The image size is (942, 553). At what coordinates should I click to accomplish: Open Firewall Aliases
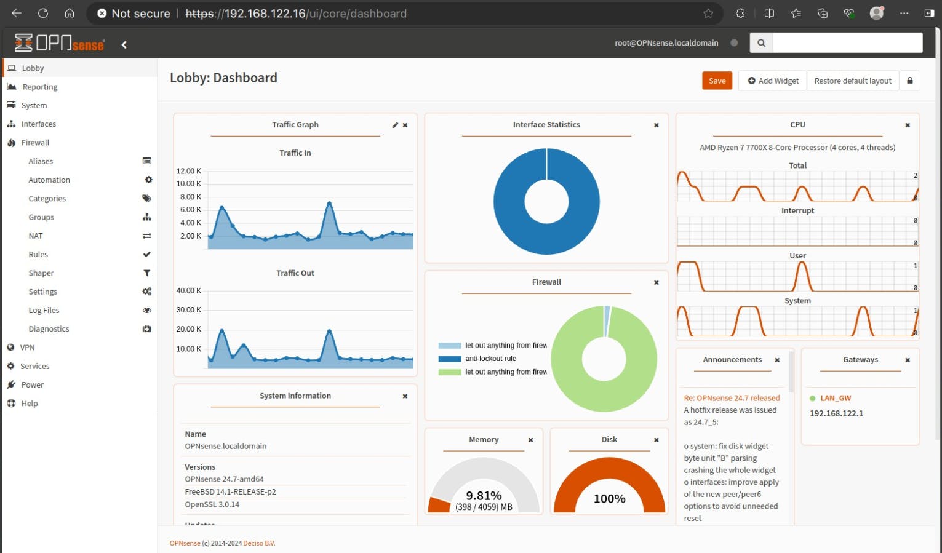coord(80,161)
